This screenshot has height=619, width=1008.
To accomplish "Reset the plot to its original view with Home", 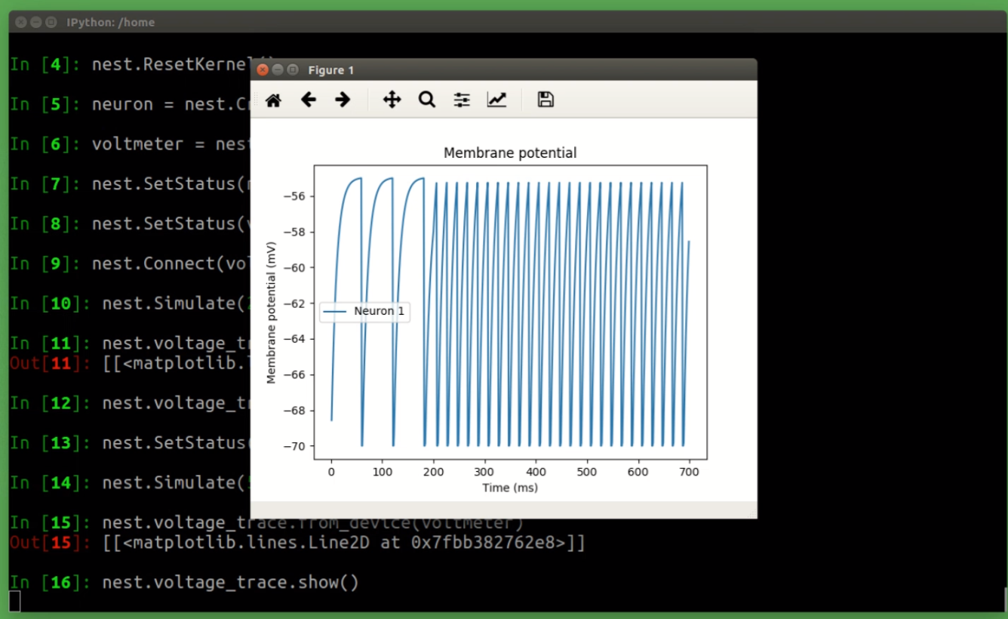I will (273, 100).
